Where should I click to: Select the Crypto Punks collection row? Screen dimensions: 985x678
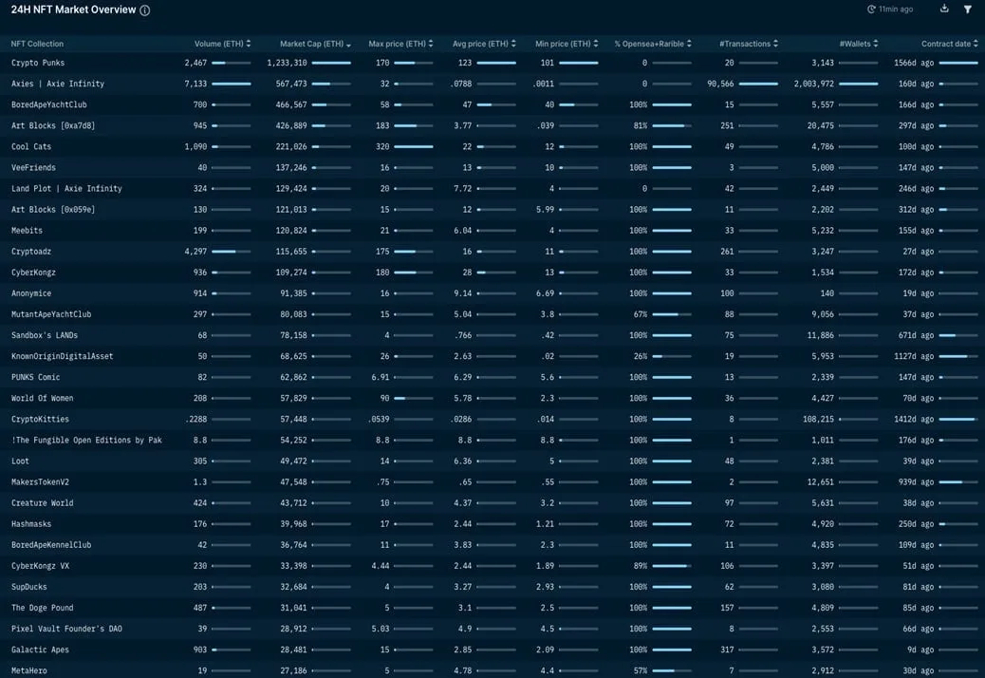tap(492, 63)
